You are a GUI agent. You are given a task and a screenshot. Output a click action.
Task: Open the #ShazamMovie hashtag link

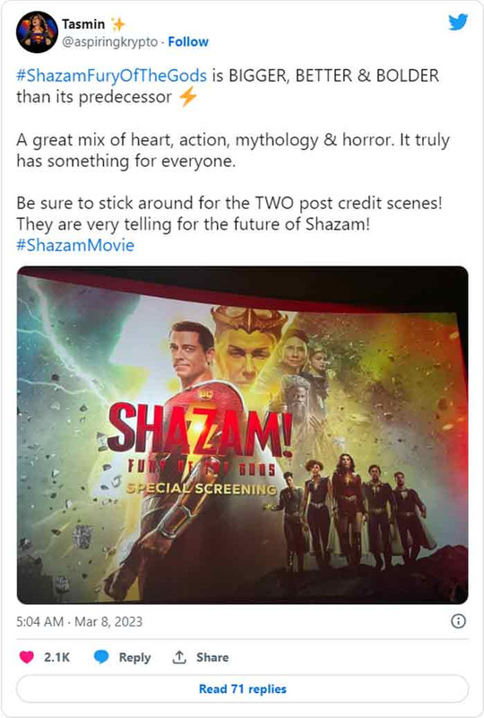click(75, 245)
